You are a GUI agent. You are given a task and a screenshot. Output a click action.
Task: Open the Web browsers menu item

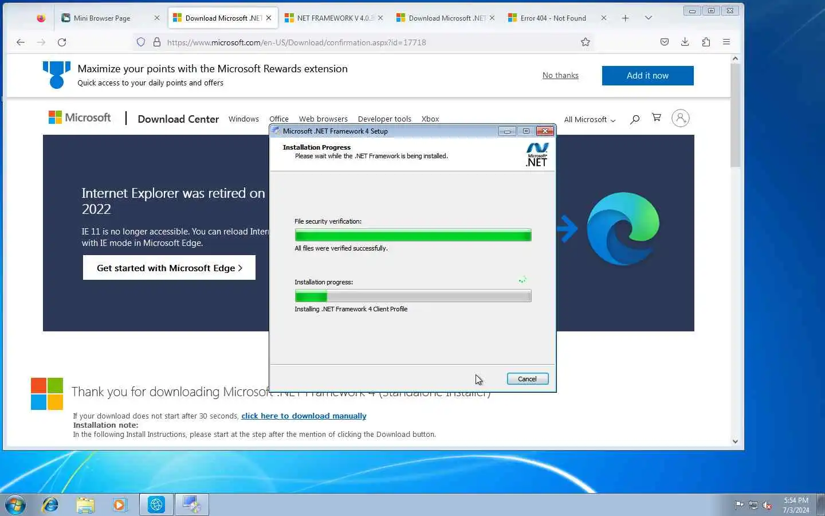point(323,119)
